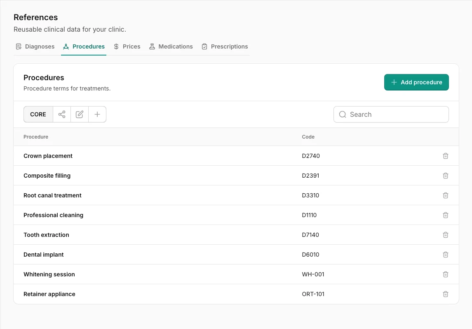Select the CORE category button

click(38, 114)
